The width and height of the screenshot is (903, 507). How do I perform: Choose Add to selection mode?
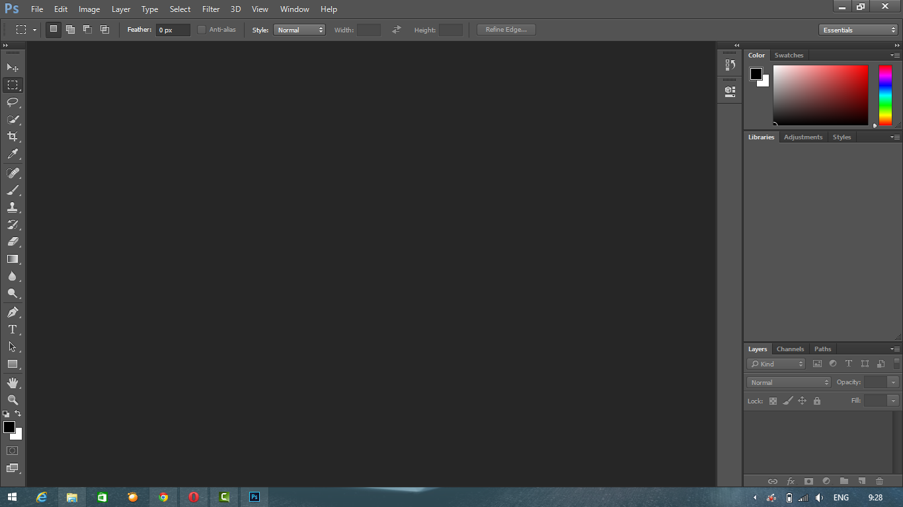click(x=70, y=29)
